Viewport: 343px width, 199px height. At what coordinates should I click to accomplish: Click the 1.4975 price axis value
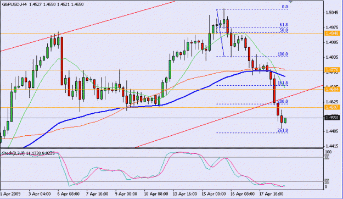pyautogui.click(x=332, y=27)
